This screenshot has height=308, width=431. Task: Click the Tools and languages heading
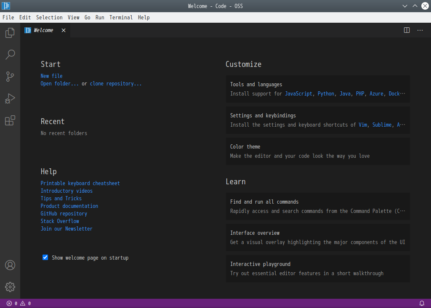point(256,85)
